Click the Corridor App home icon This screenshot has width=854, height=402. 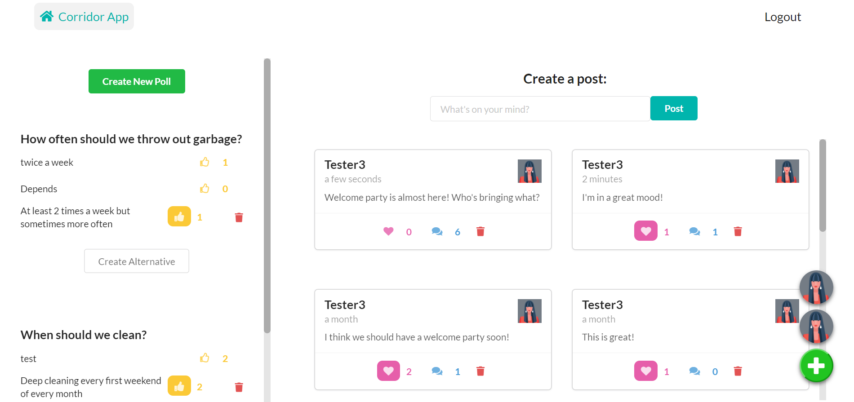(x=47, y=17)
